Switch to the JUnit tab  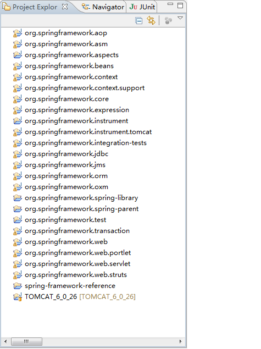(142, 7)
